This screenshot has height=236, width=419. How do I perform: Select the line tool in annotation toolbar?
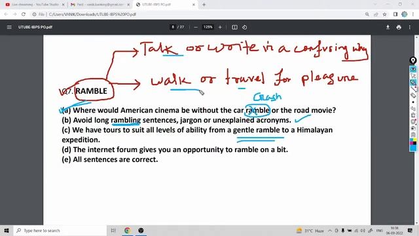413,89
